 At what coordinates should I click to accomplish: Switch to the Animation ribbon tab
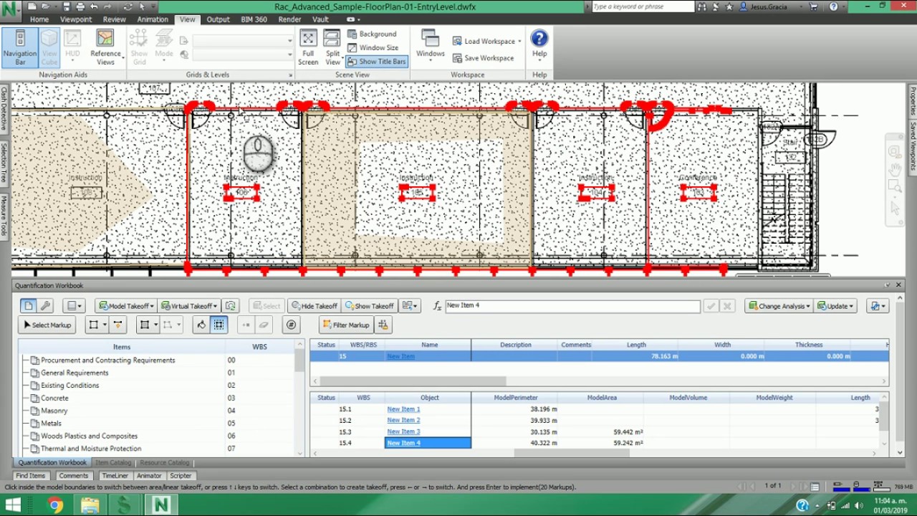pyautogui.click(x=153, y=19)
